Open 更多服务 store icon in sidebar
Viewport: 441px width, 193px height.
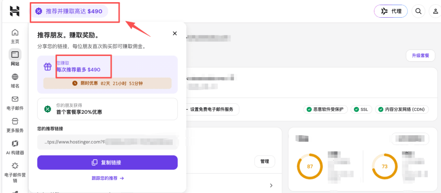click(x=15, y=121)
